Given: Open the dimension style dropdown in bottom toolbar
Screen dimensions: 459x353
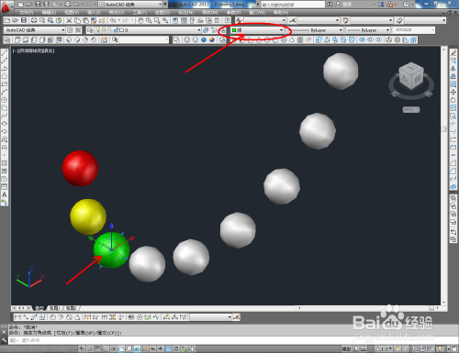Looking at the screenshot, I should (211, 317).
